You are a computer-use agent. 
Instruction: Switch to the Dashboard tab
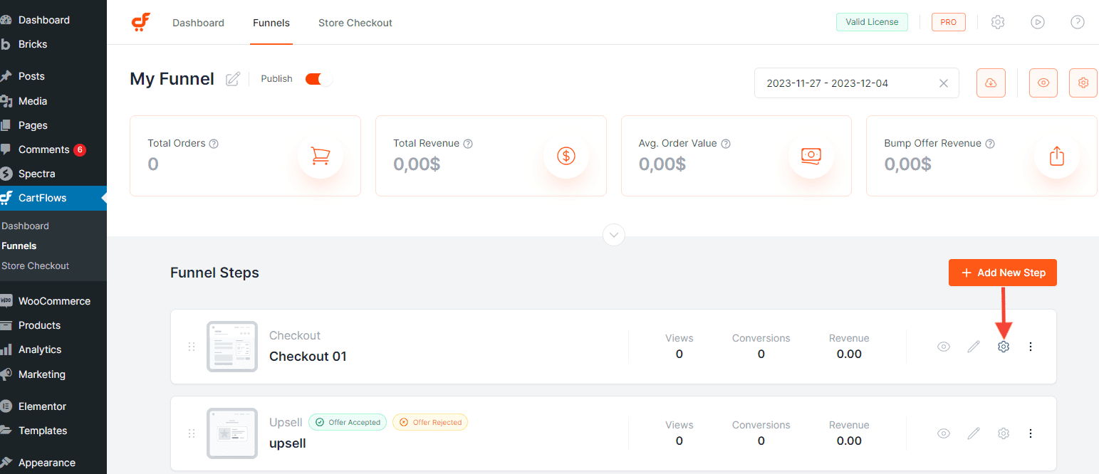point(198,23)
